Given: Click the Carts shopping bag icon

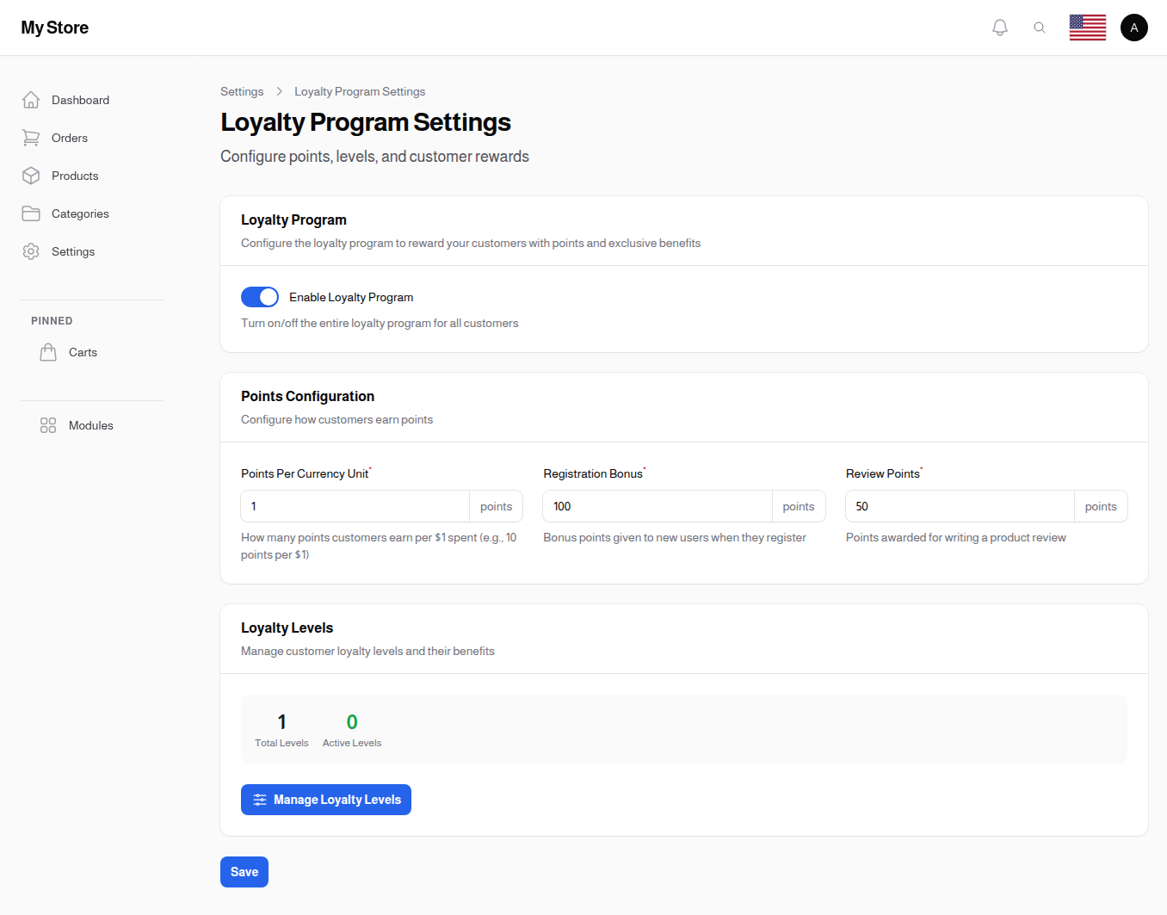Looking at the screenshot, I should (48, 352).
